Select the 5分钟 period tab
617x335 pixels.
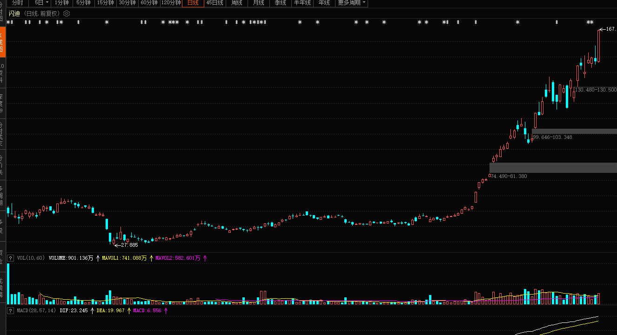(x=83, y=3)
